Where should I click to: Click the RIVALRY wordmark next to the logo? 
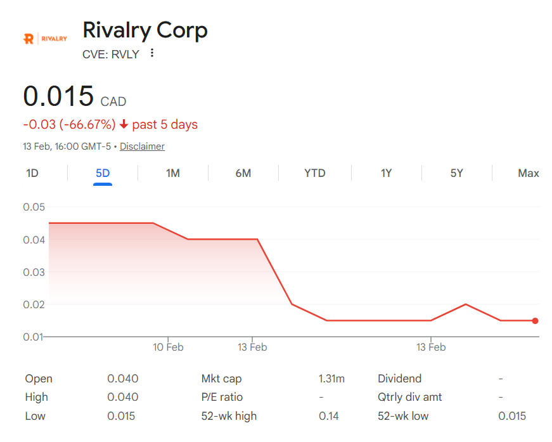(x=53, y=38)
